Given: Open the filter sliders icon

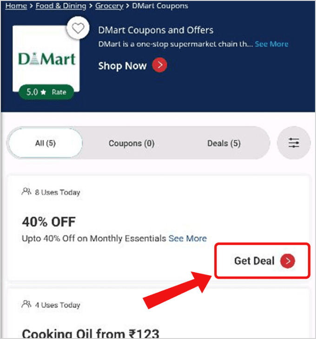Looking at the screenshot, I should click(294, 143).
